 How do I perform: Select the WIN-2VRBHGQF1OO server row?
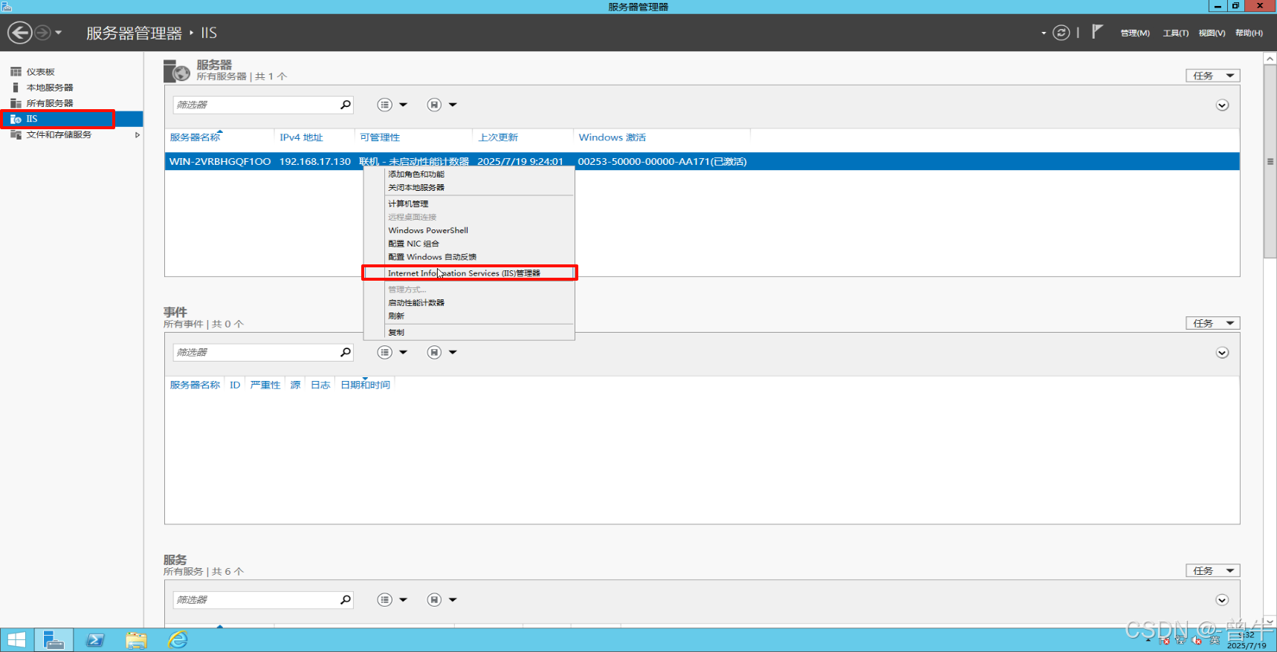(702, 161)
